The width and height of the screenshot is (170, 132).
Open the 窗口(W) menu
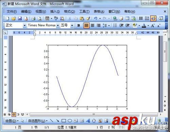point(114,12)
